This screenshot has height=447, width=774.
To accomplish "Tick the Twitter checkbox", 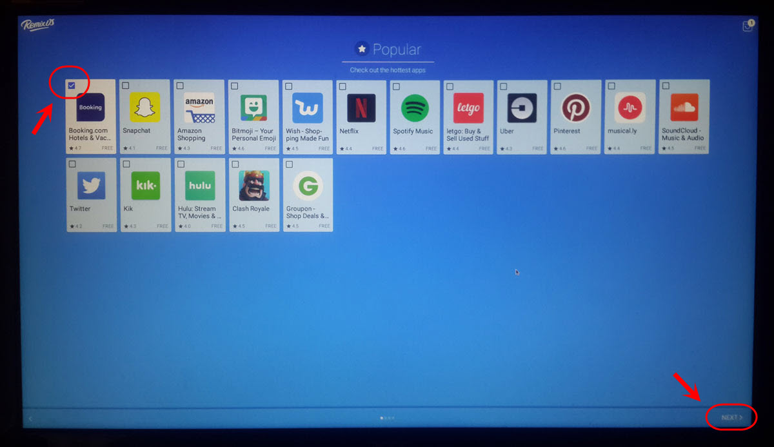I will pyautogui.click(x=72, y=164).
